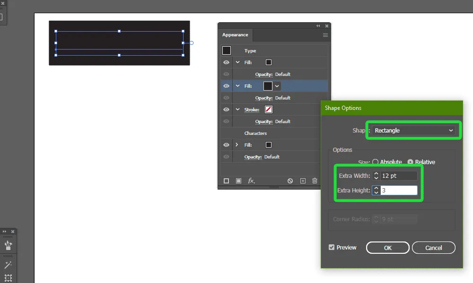Click the Type thumbnail in Appearance panel
The image size is (473, 283).
(x=227, y=50)
